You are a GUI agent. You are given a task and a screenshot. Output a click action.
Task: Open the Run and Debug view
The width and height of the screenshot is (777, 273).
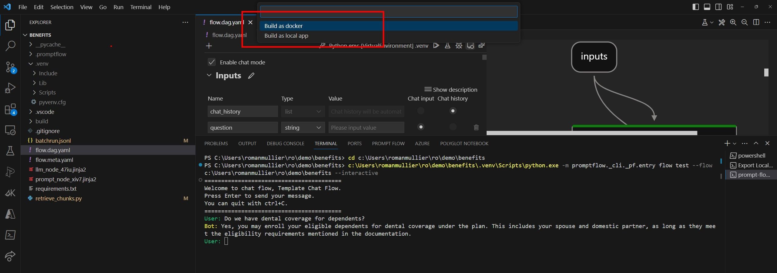(x=10, y=88)
